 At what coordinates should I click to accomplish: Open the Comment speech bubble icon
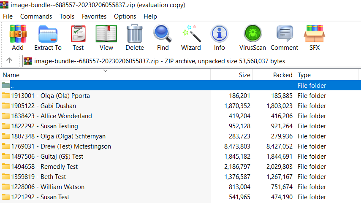pyautogui.click(x=285, y=34)
